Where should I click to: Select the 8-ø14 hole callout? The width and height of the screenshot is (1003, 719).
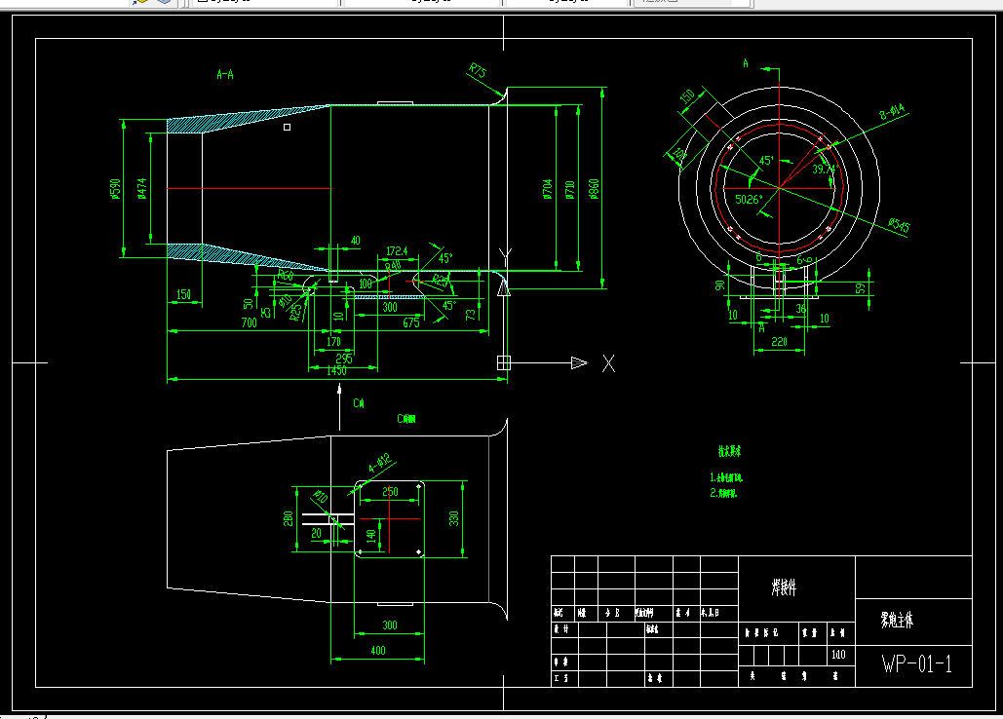[892, 112]
